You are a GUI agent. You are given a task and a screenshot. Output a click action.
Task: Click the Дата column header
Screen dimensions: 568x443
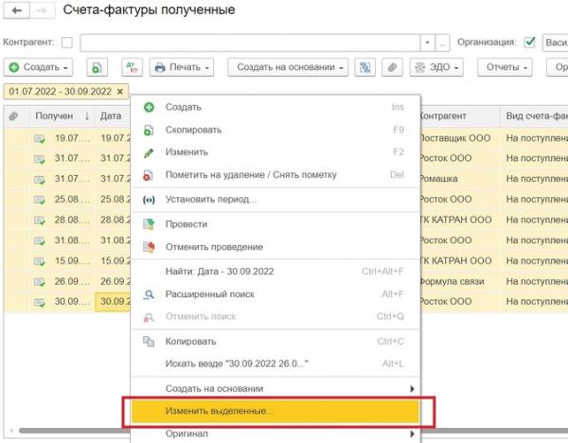point(113,116)
